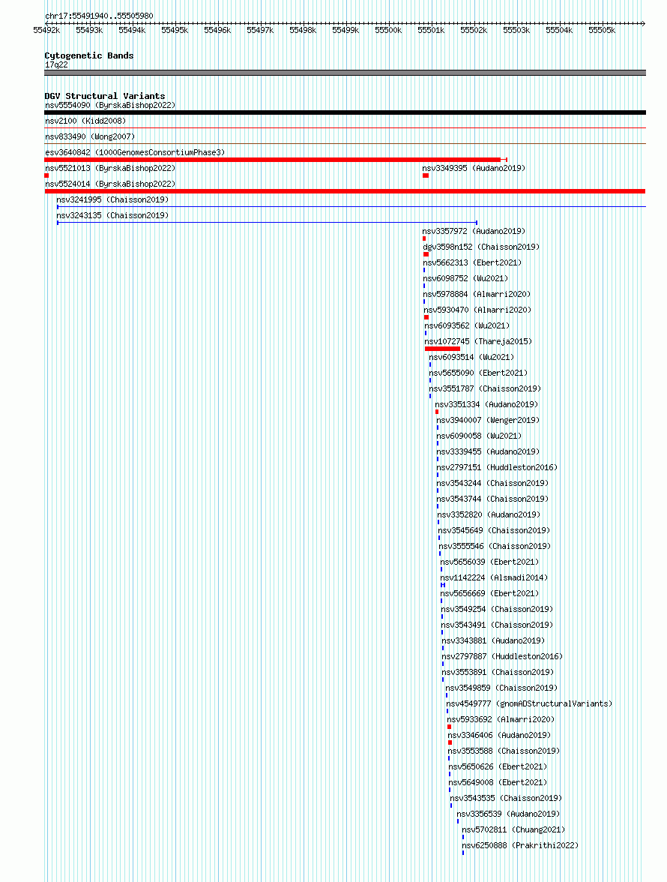Click nsv3549254 (Chaisson2019) label
The image size is (667, 882).
tap(497, 609)
